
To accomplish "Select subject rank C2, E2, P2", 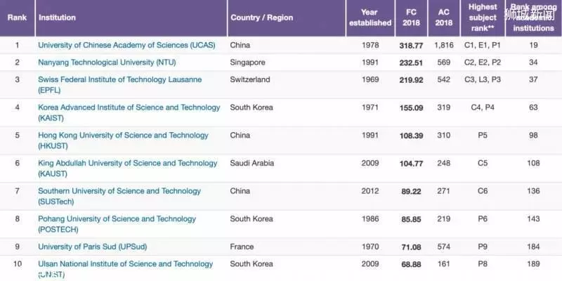I will click(x=483, y=63).
